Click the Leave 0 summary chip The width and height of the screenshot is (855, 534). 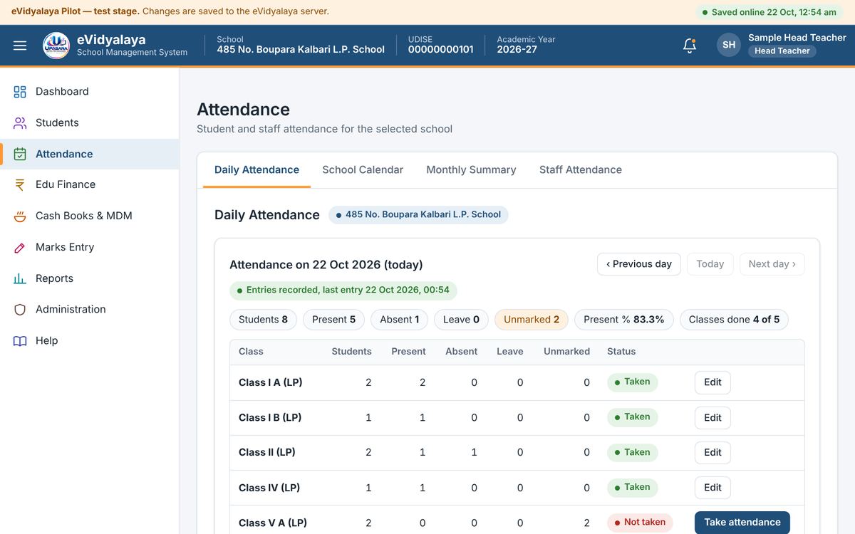[x=461, y=320]
